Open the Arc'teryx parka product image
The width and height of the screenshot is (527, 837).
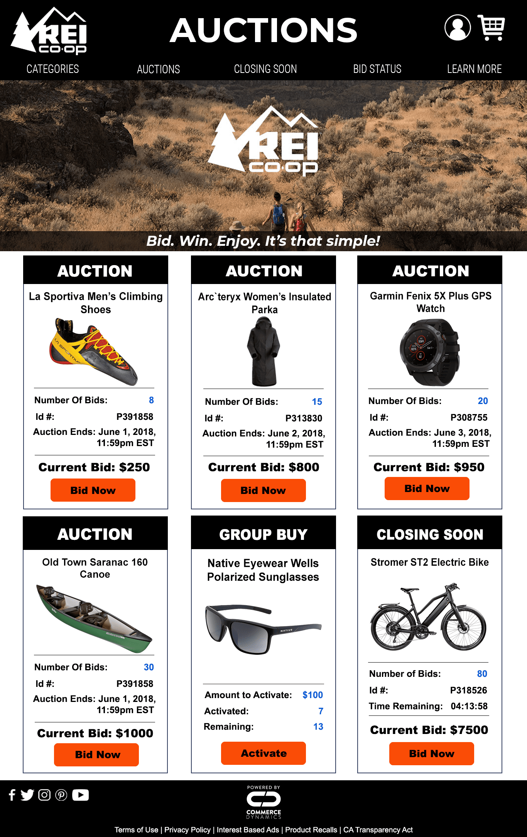(263, 352)
